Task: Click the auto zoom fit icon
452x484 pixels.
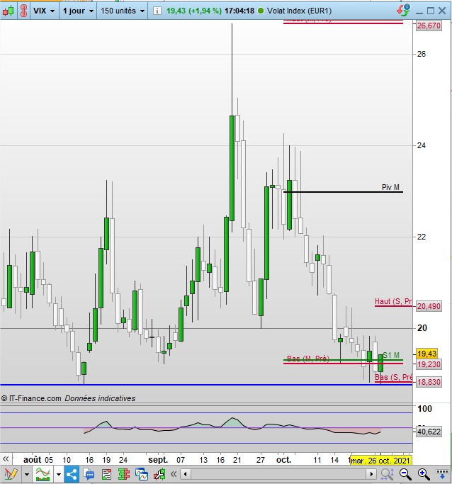Action: point(387,474)
